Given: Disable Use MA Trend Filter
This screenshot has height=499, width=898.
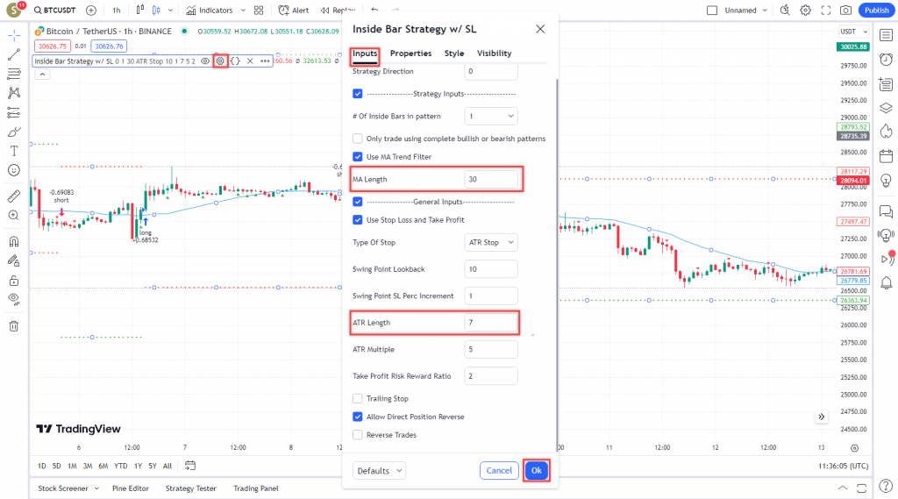Looking at the screenshot, I should pos(358,156).
